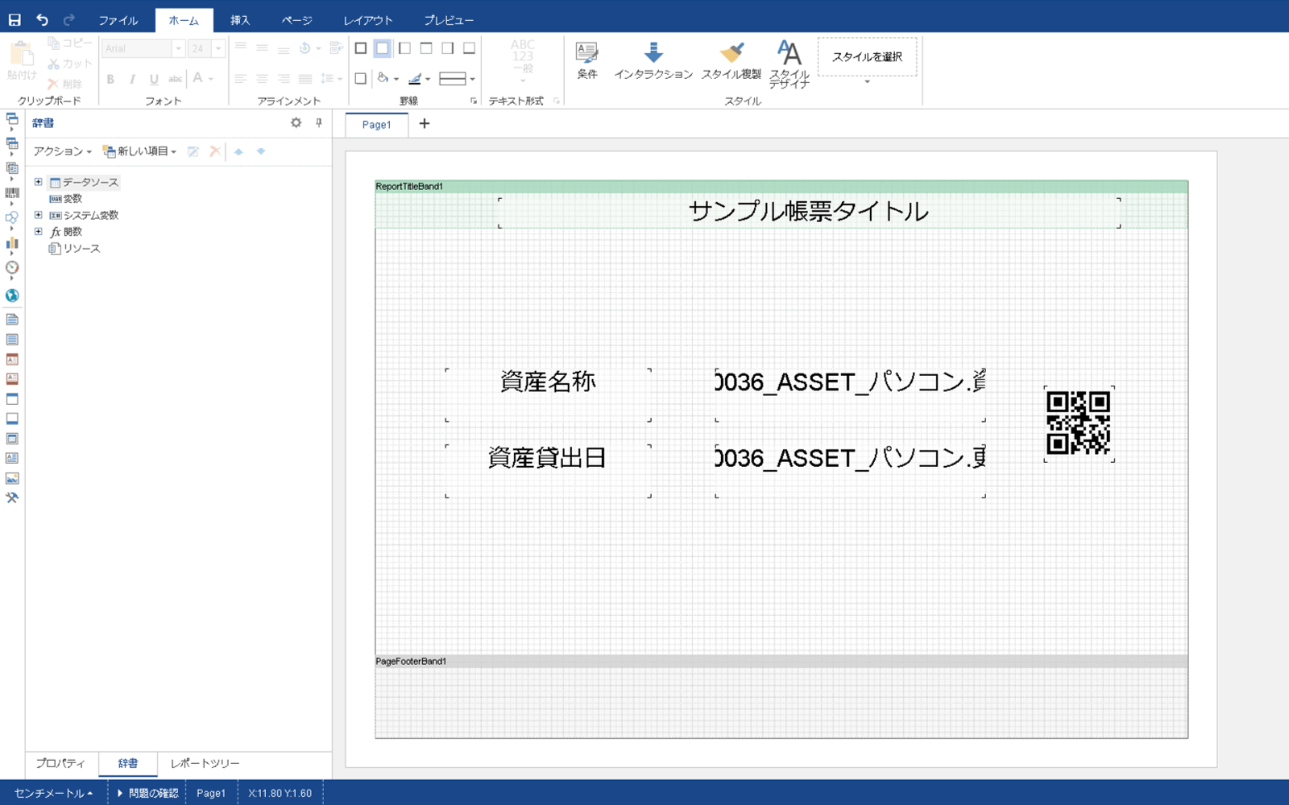Open dictionary panel gear settings
The image size is (1289, 805).
[x=296, y=122]
